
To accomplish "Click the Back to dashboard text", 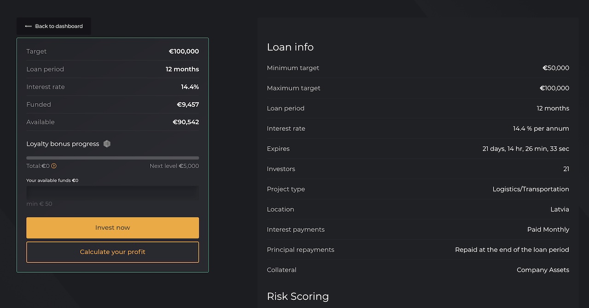I will [59, 26].
